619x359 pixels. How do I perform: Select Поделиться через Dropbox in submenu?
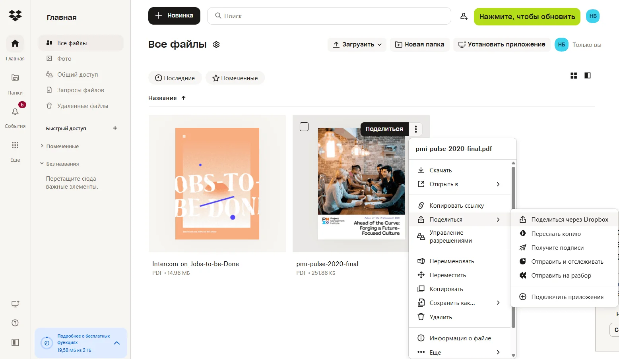[565, 220]
